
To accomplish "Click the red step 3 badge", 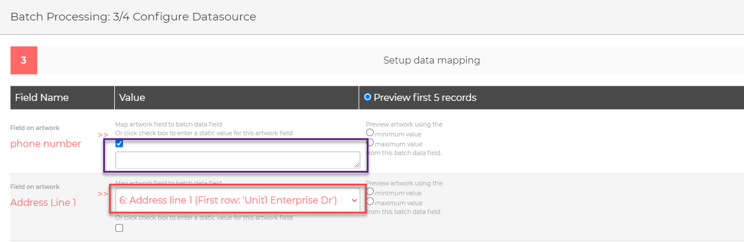I will click(x=24, y=61).
